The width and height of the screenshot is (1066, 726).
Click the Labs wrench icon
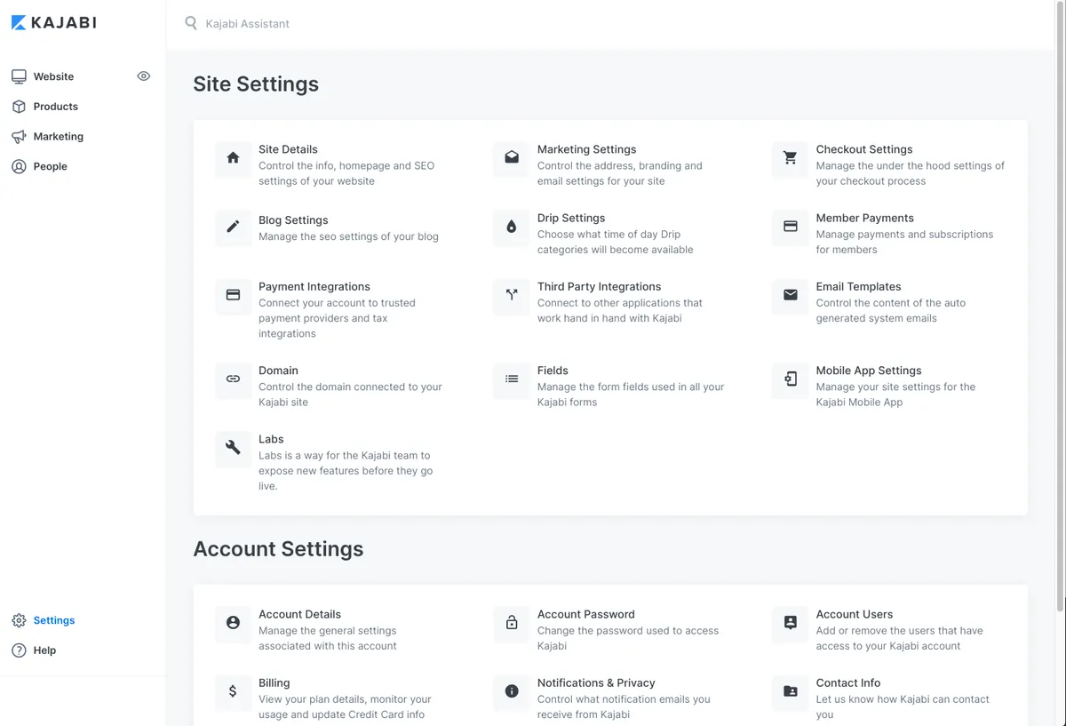click(x=232, y=449)
